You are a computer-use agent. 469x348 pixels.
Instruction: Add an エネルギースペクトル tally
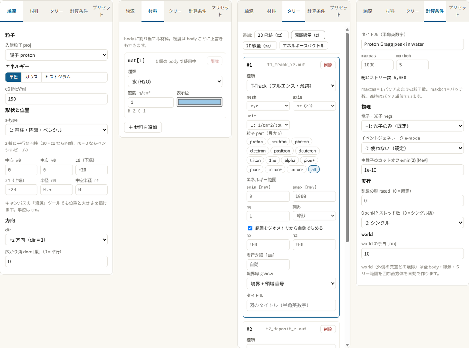(303, 45)
